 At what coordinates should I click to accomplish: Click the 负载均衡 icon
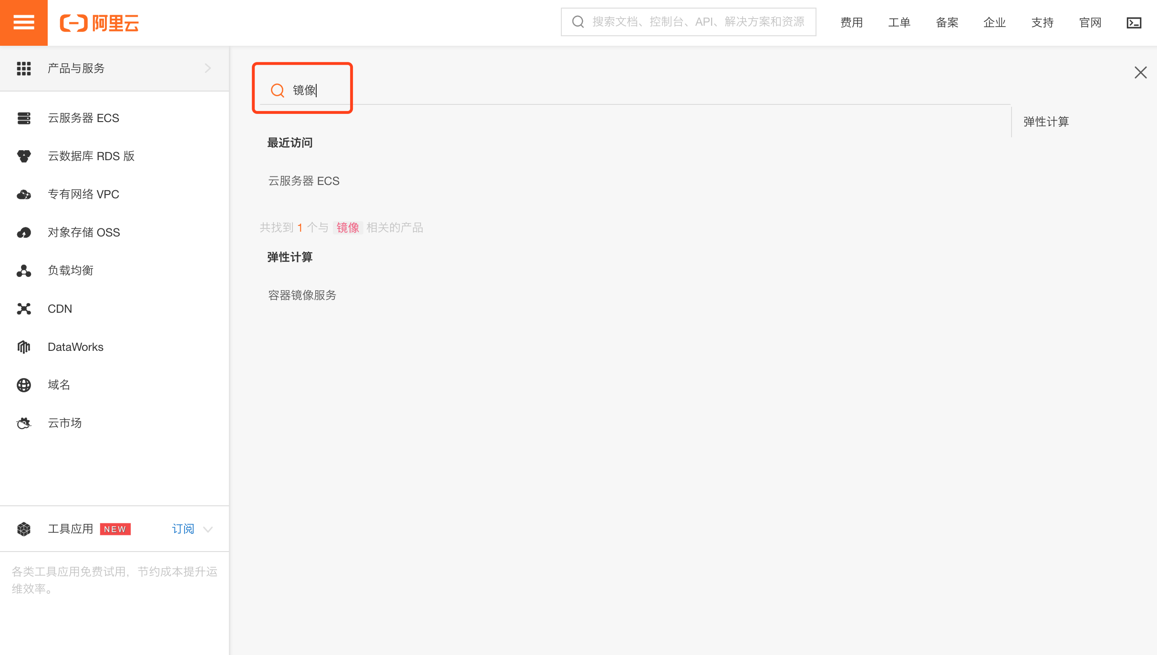coord(24,271)
